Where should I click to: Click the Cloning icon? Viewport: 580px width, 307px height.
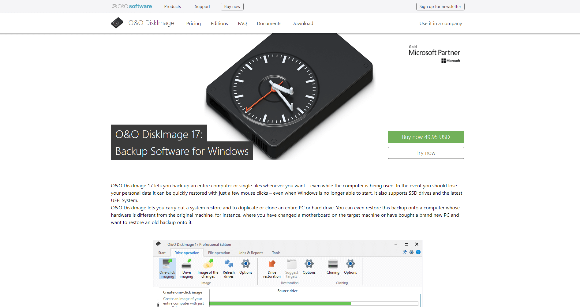click(333, 267)
